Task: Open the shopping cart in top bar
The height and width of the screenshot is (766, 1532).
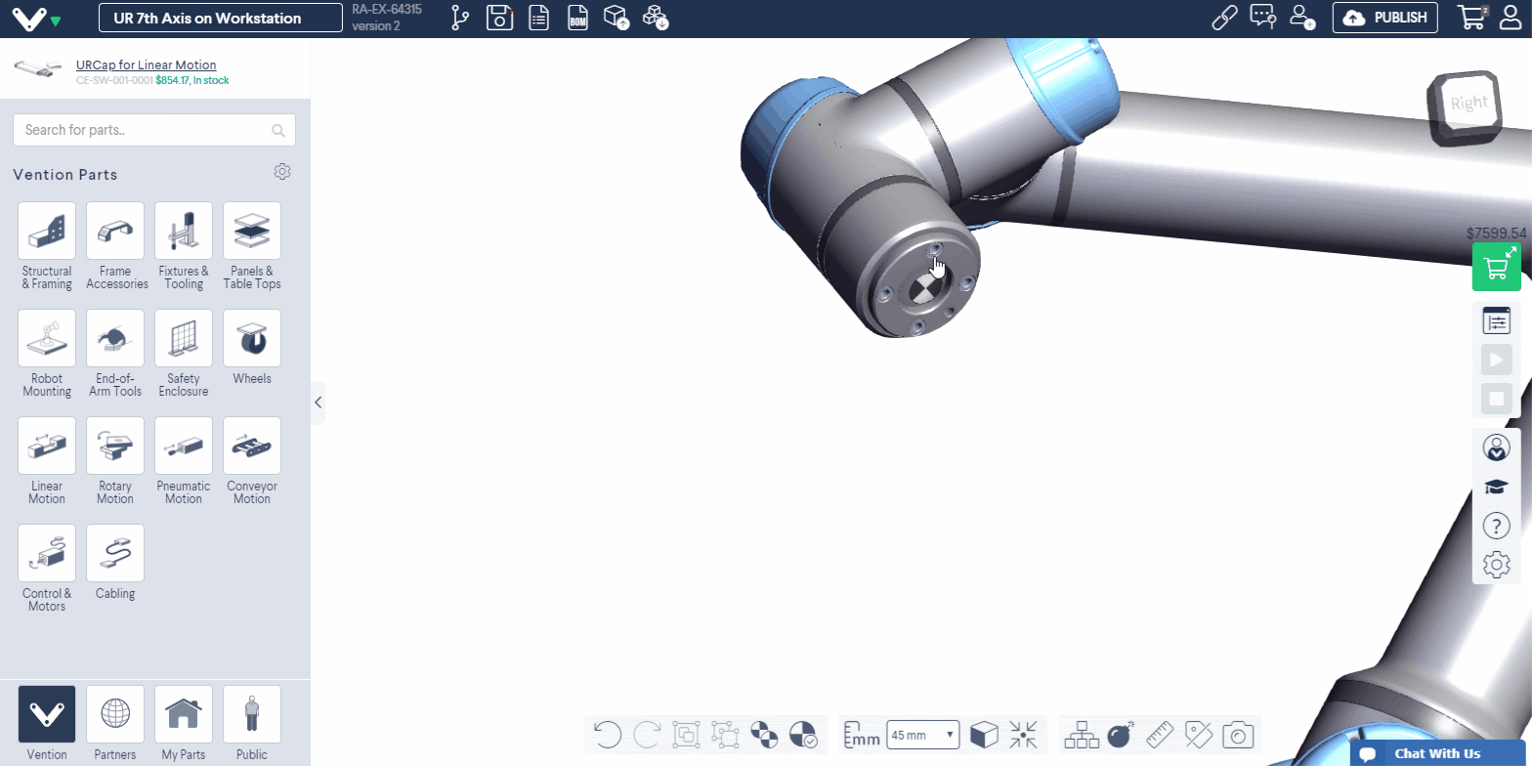Action: (x=1472, y=18)
